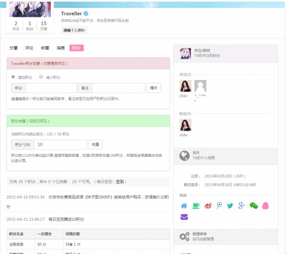The image size is (287, 254).
Task: Click the 15 文章 articles count
Action: (x=43, y=26)
